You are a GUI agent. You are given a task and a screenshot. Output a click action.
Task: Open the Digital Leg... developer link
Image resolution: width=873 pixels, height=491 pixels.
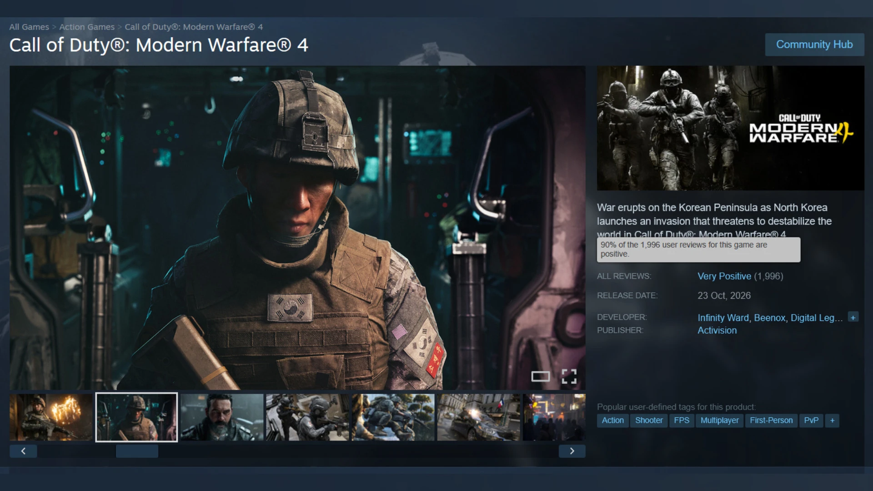pyautogui.click(x=816, y=318)
